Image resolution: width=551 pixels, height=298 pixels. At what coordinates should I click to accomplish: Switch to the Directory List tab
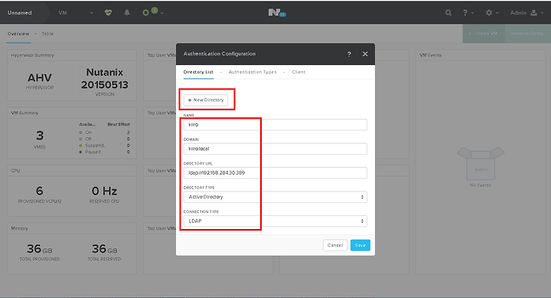(198, 72)
